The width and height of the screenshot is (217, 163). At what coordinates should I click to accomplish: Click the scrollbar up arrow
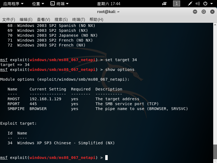[215, 25]
